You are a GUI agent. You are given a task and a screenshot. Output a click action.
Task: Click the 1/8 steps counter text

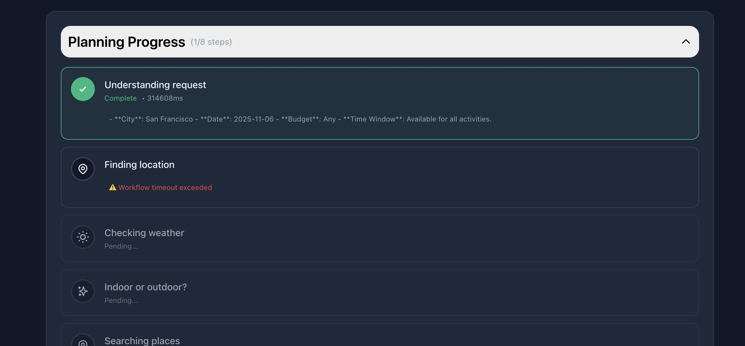click(211, 42)
